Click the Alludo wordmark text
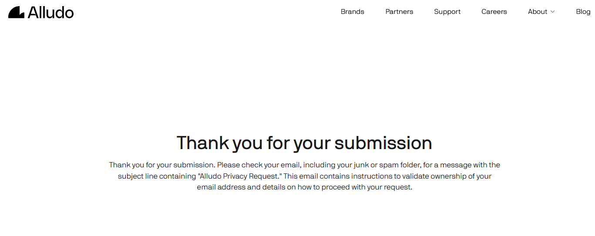The image size is (595, 236). [51, 12]
